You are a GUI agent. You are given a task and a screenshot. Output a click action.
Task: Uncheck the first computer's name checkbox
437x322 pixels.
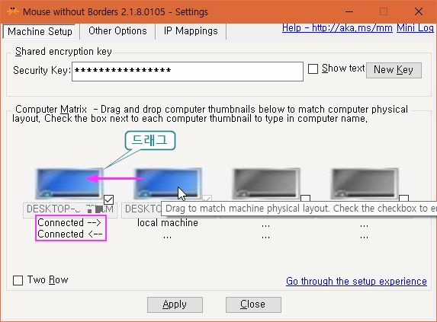(x=109, y=199)
